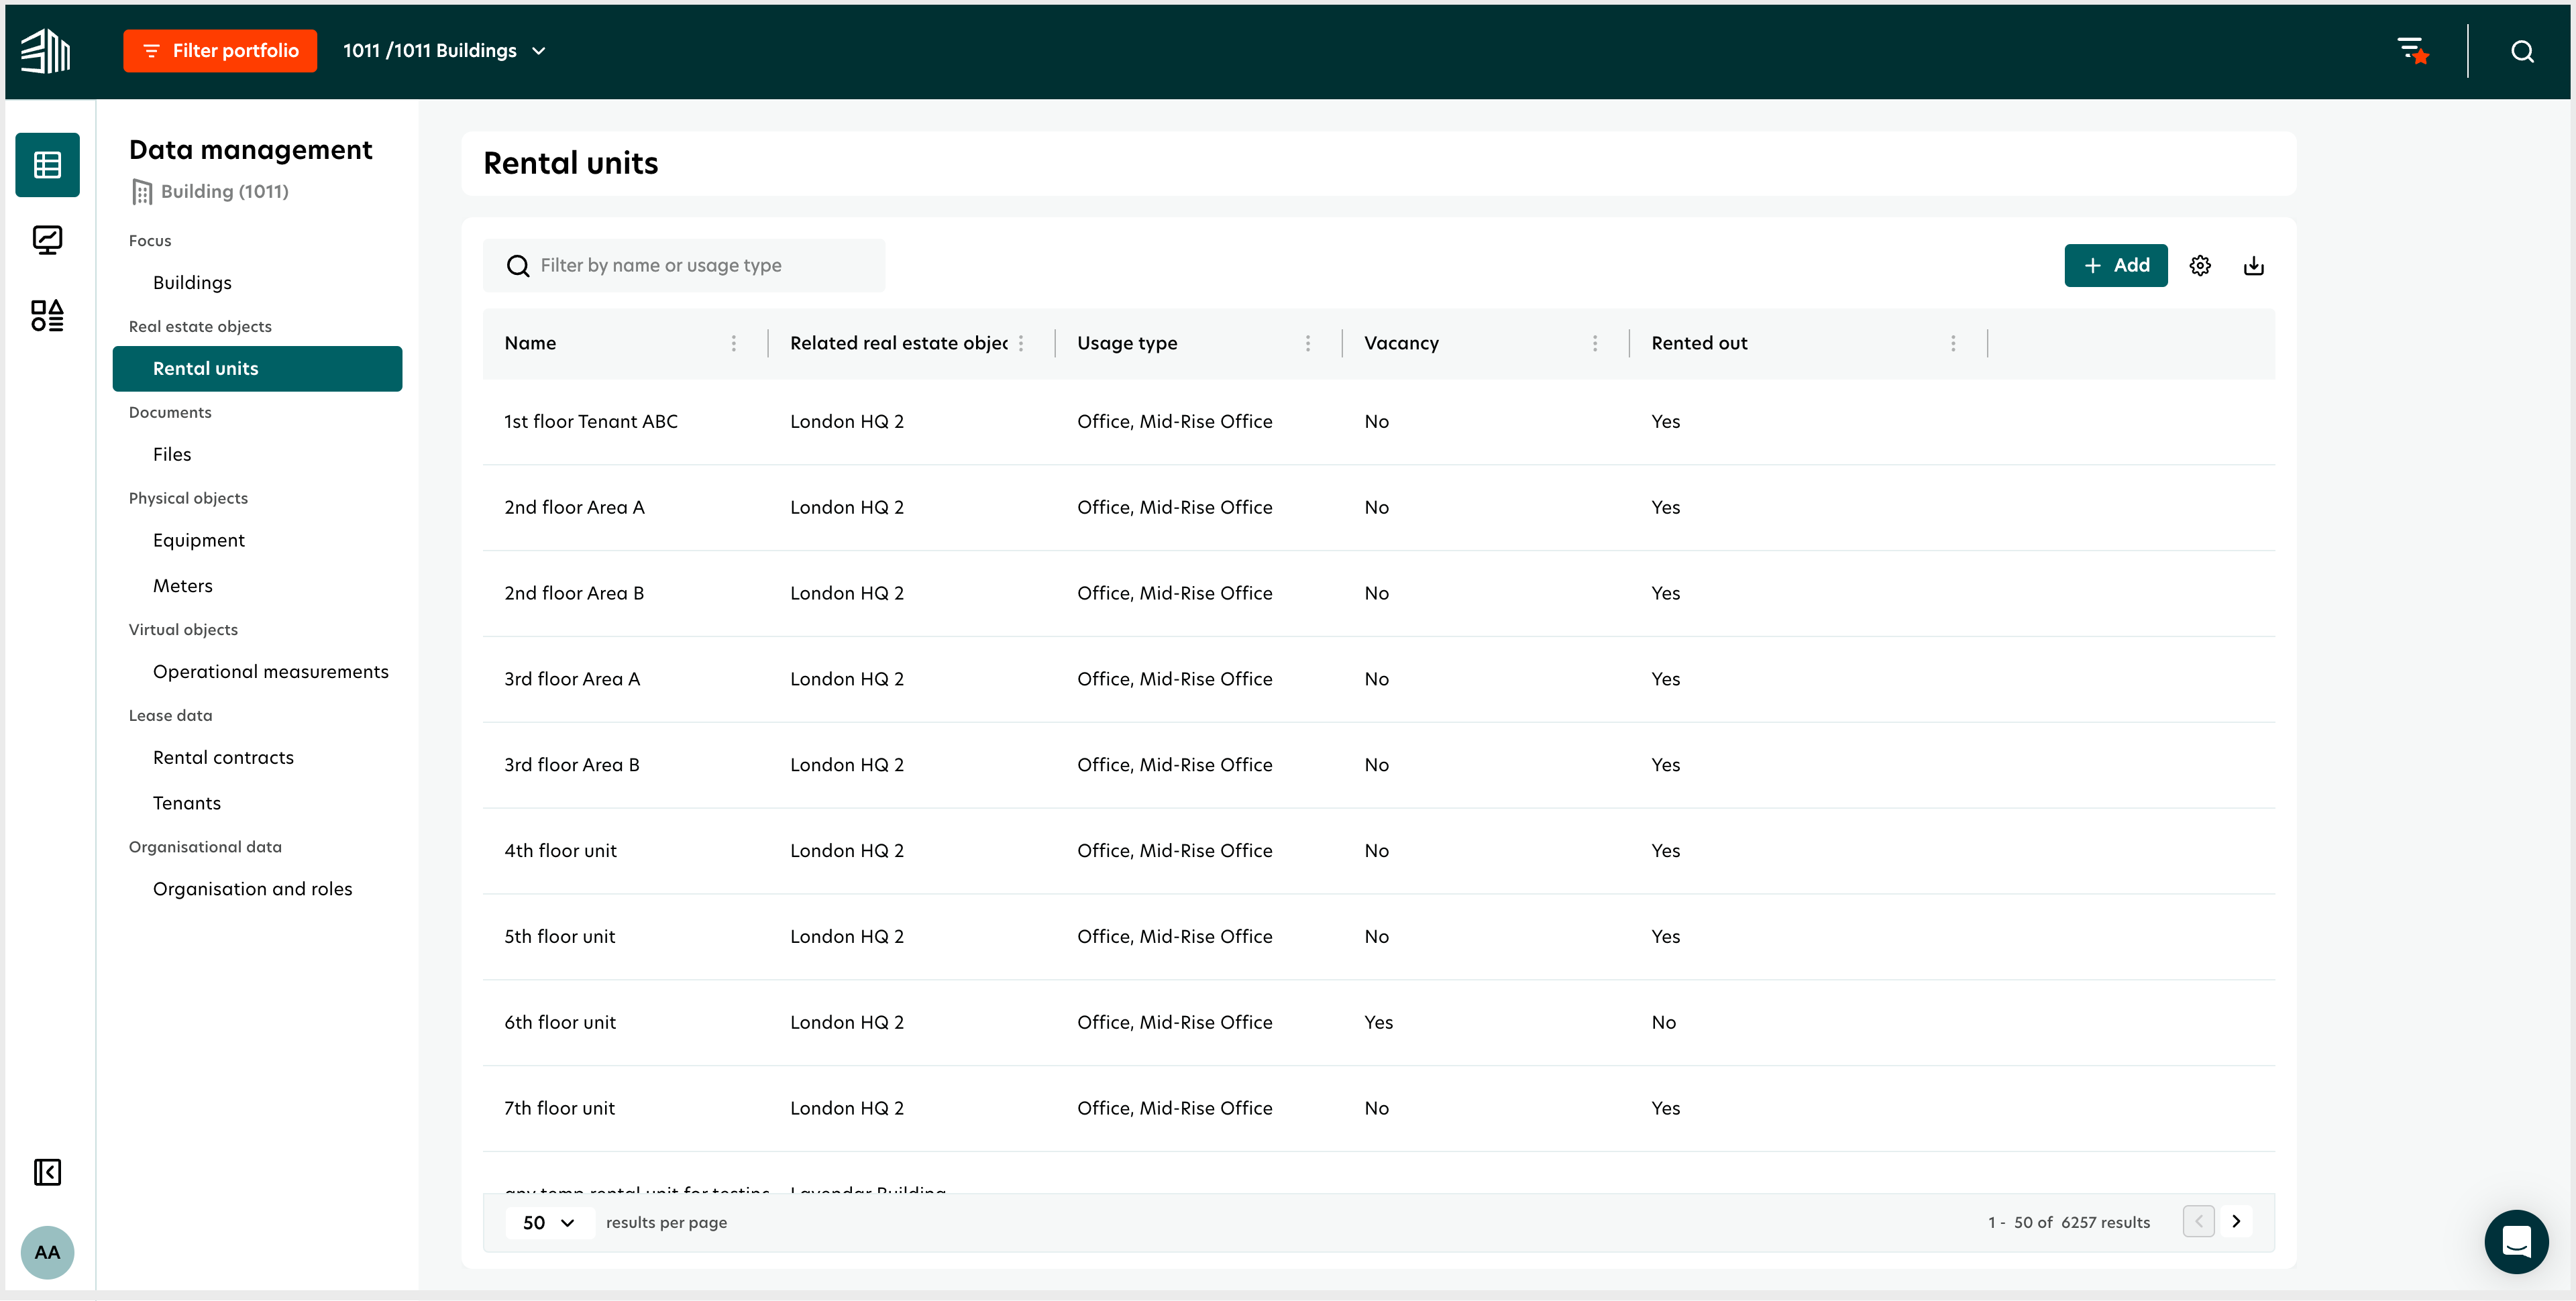Open the 1st floor Tenant ABC row
The width and height of the screenshot is (2576, 1301).
click(1378, 422)
